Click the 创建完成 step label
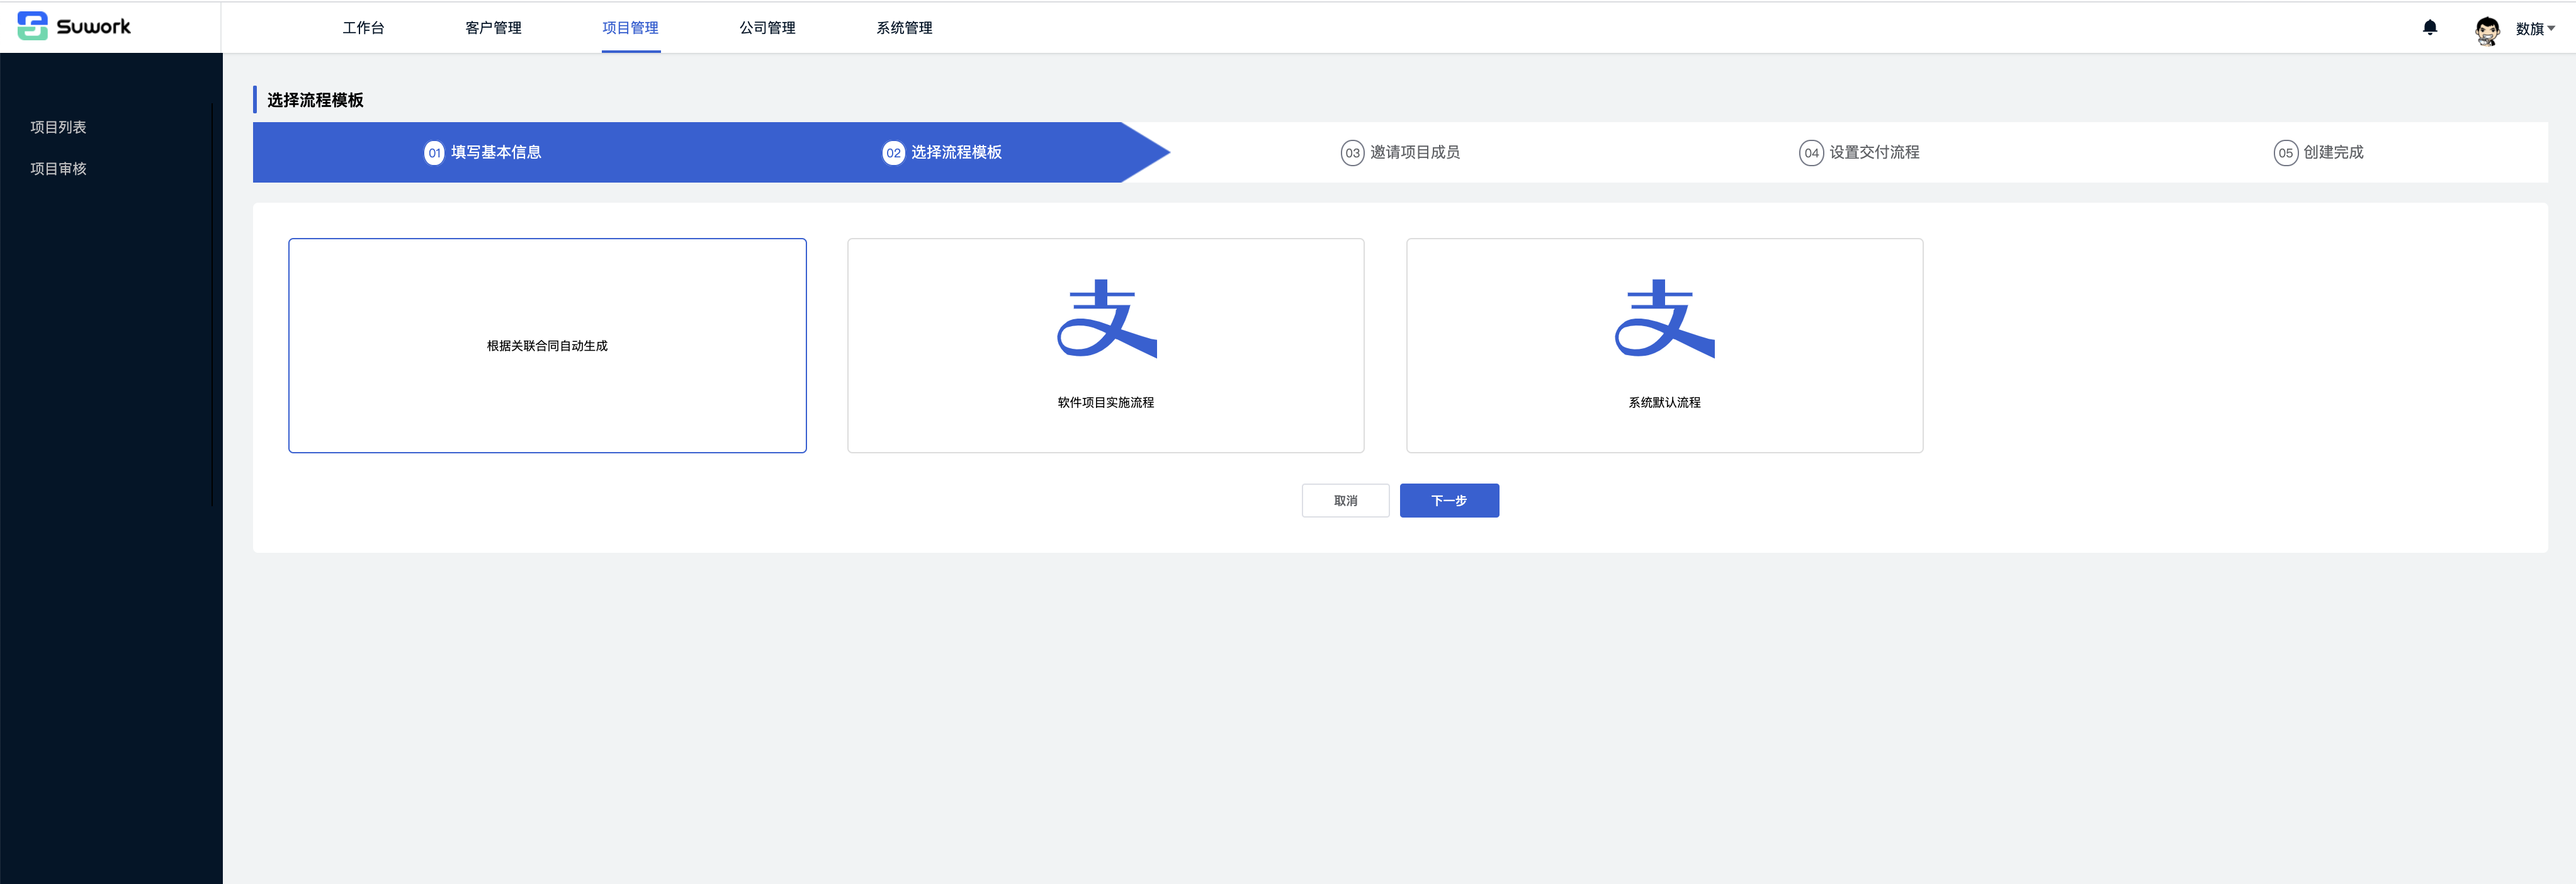The width and height of the screenshot is (2576, 884). coord(2333,152)
